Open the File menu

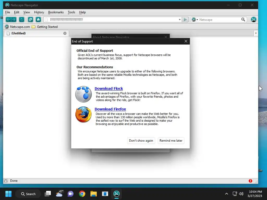pyautogui.click(x=8, y=12)
